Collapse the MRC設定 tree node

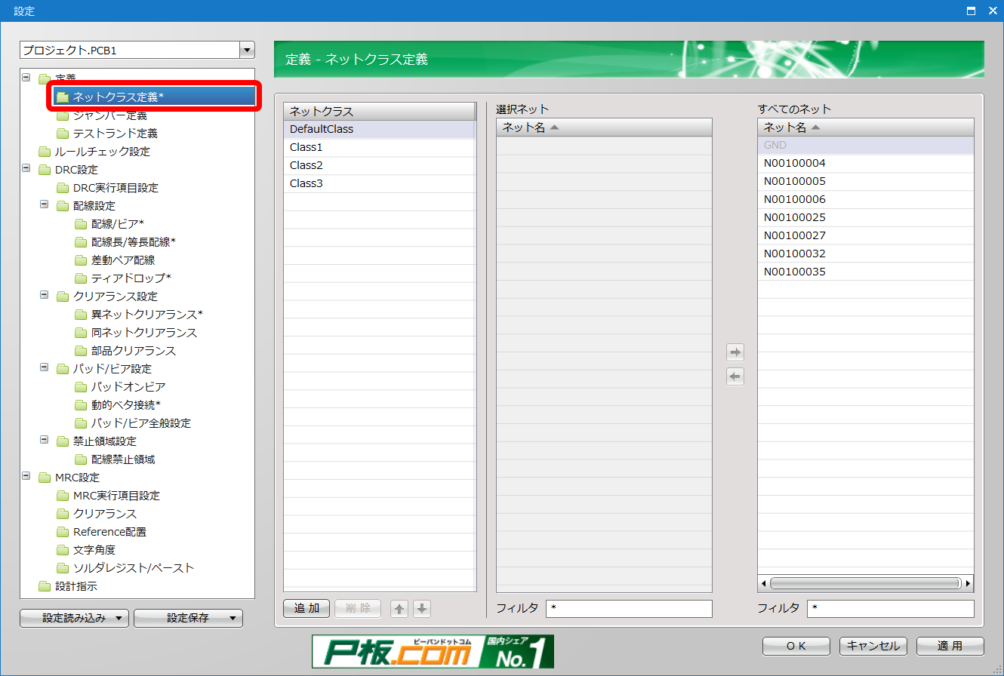(26, 477)
